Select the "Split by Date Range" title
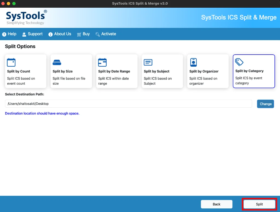Screen dimensions: 280x212 114,71
